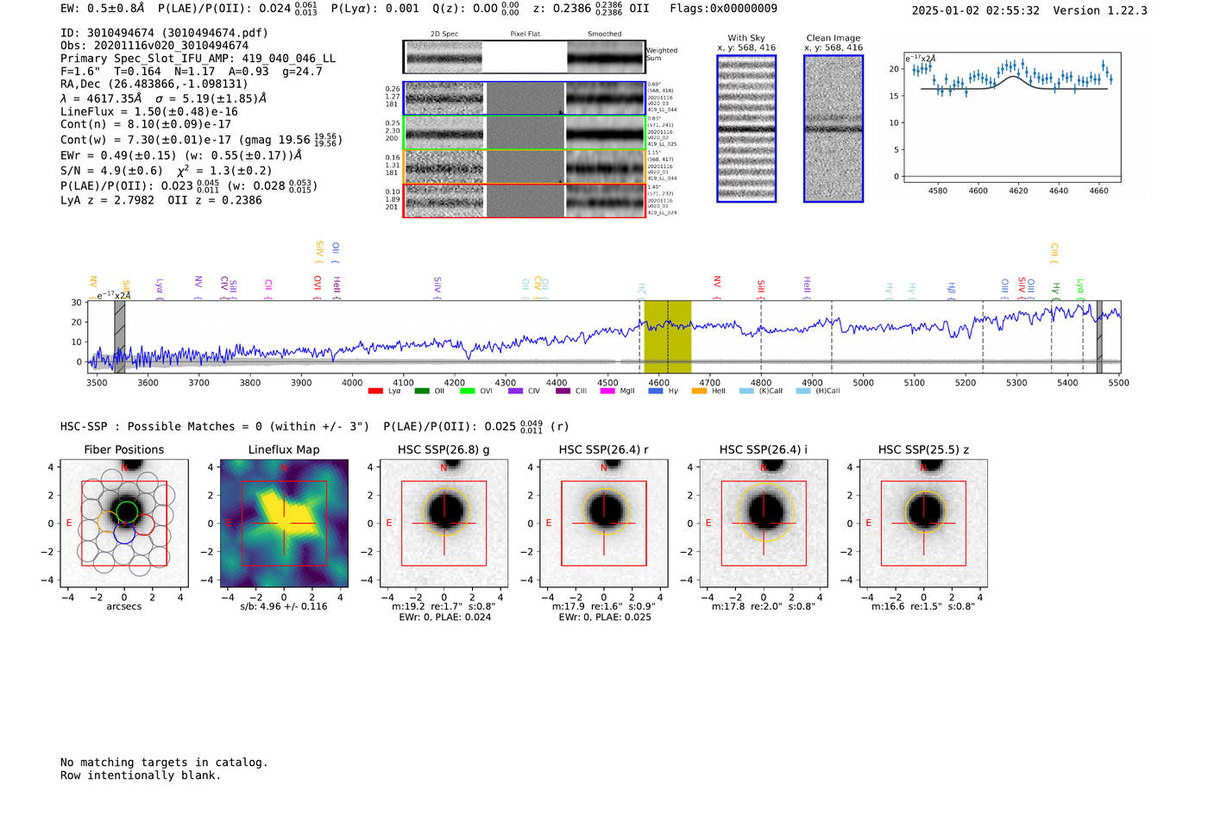Click the RA,Dec coordinates line
Viewport: 1208px width, 822px height.
[x=154, y=84]
